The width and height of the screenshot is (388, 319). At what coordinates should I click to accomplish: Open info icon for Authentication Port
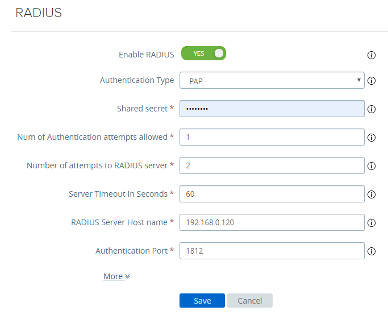372,251
